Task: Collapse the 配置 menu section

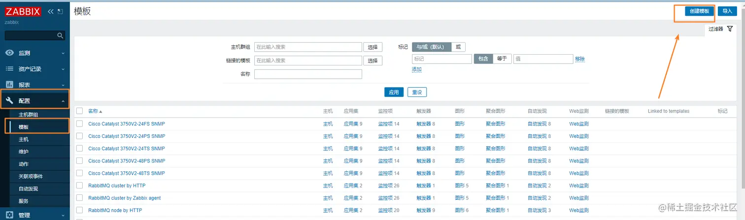Action: 34,101
